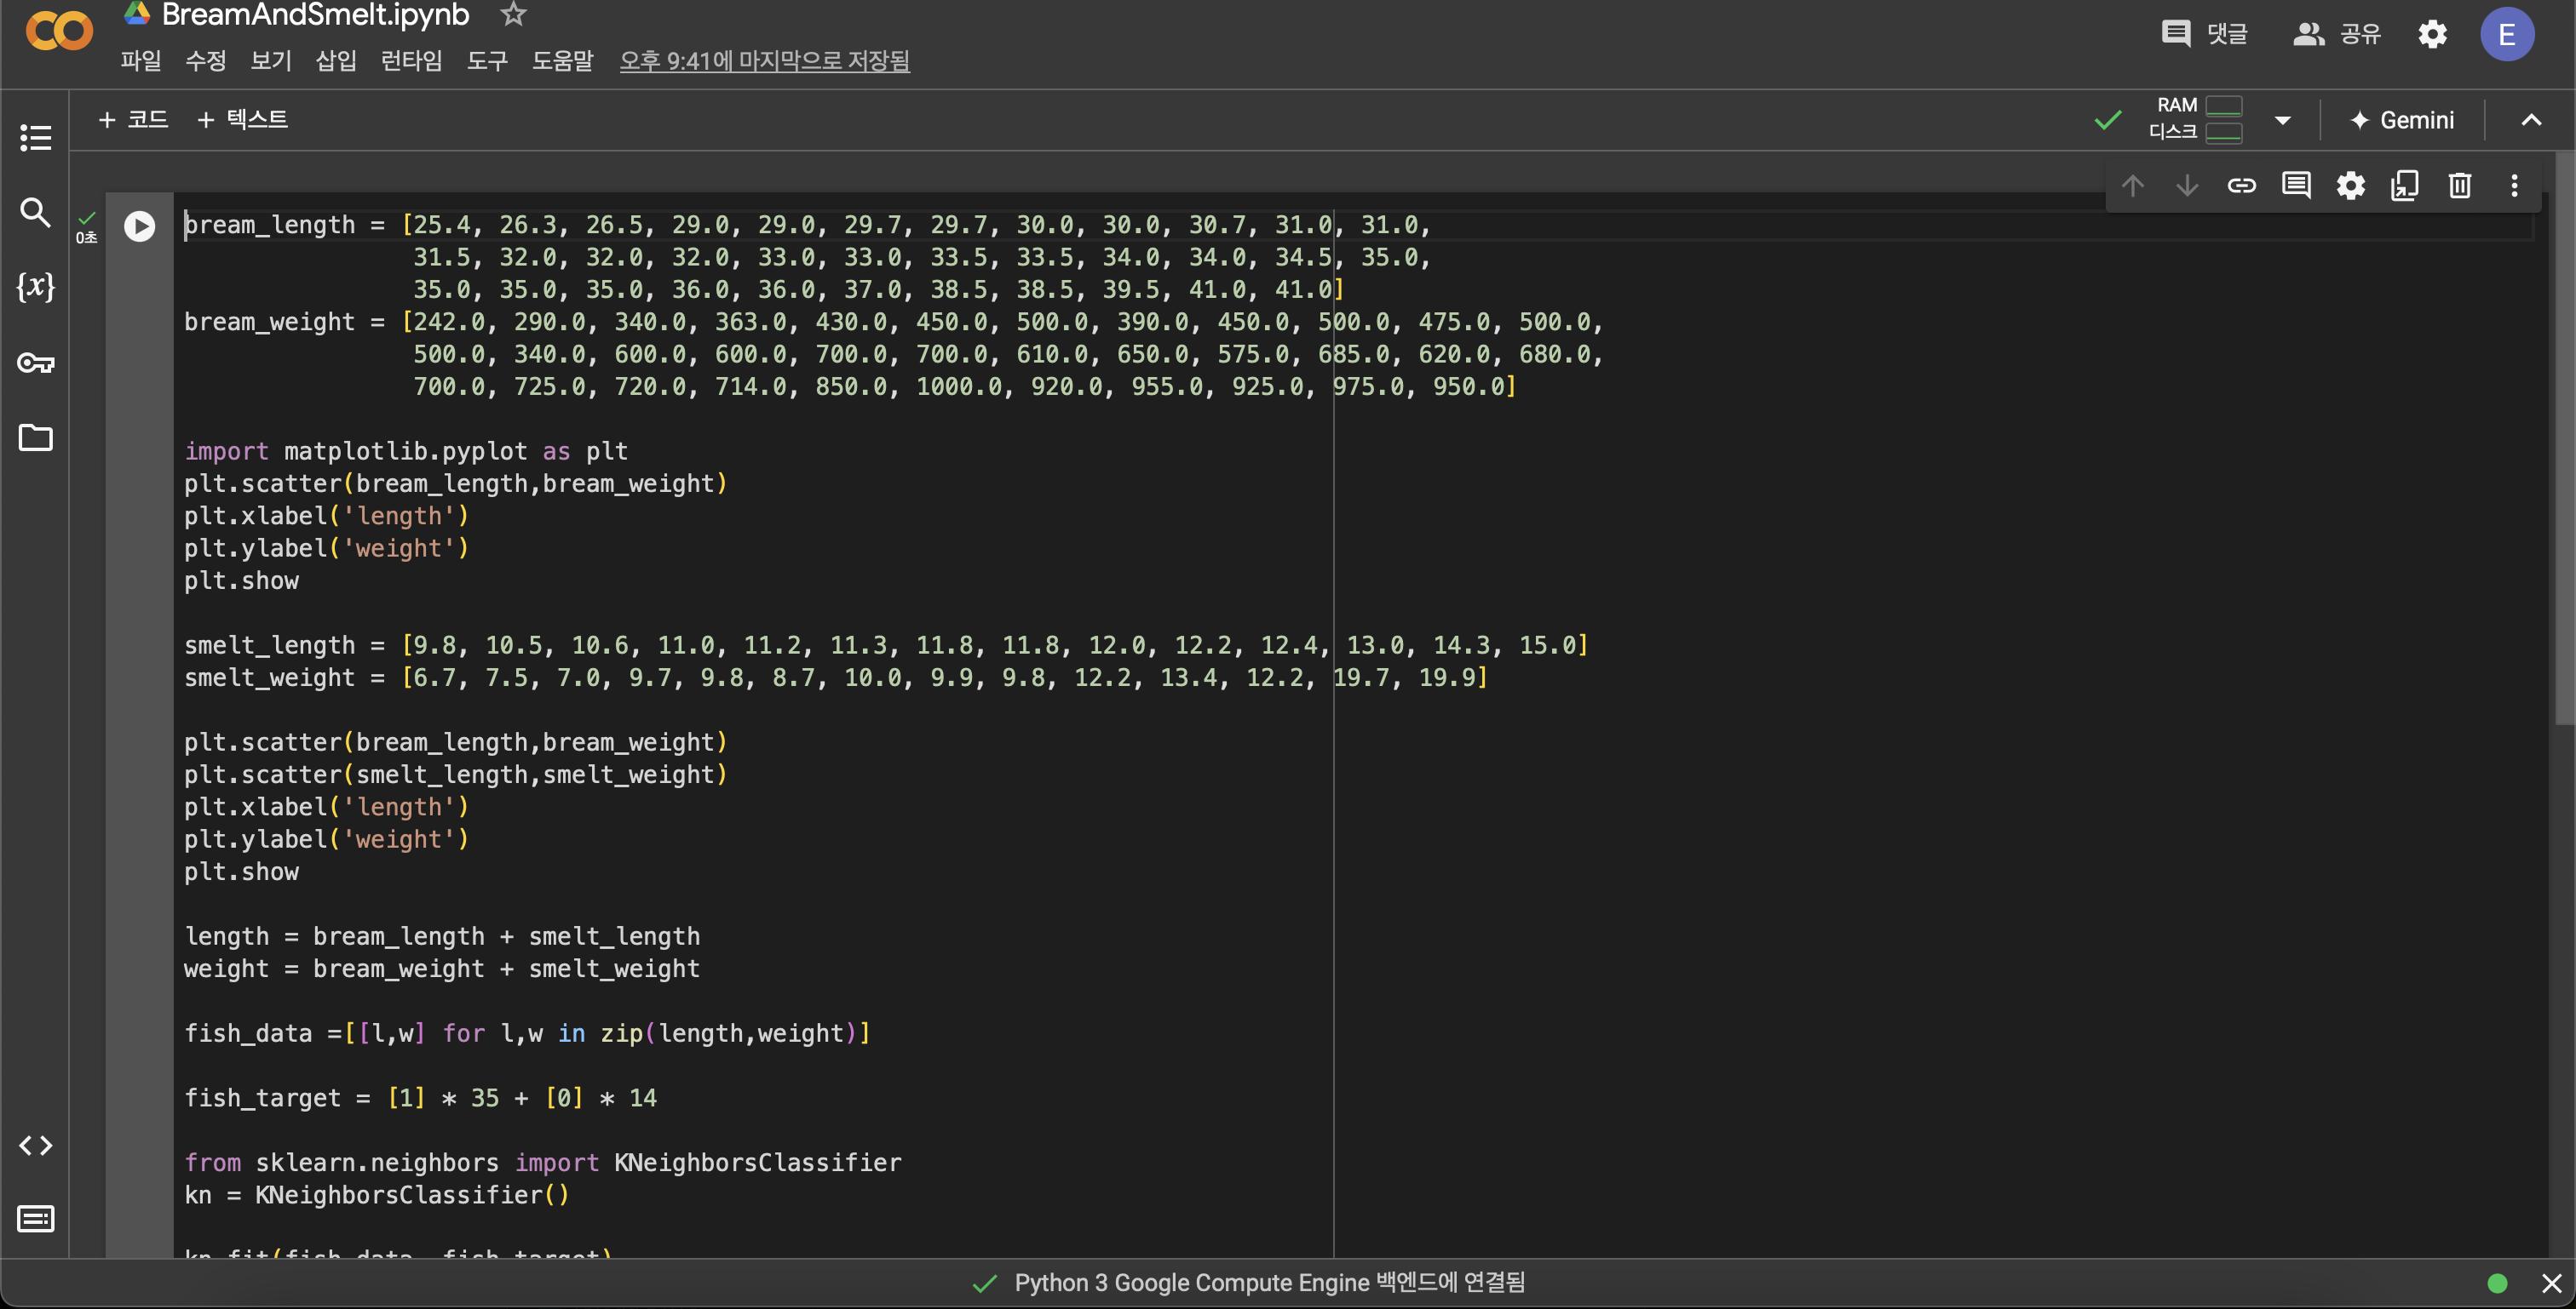The image size is (2576, 1309).
Task: Open the secrets key panel
Action: 35,363
